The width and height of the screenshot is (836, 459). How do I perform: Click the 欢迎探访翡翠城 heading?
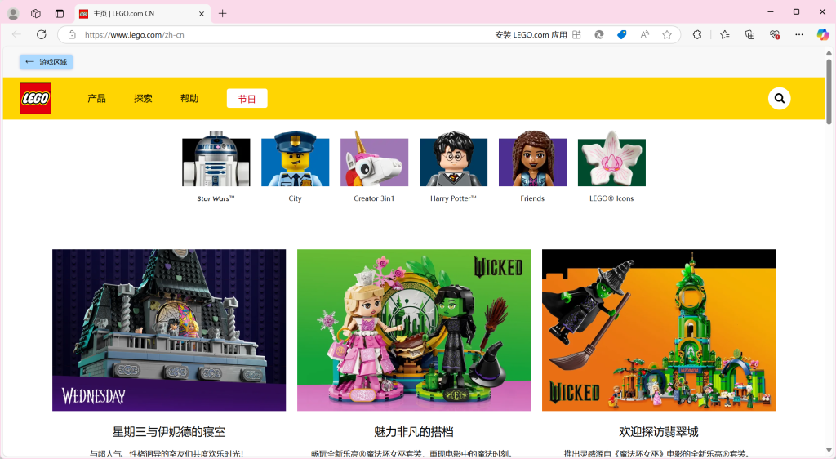(659, 432)
